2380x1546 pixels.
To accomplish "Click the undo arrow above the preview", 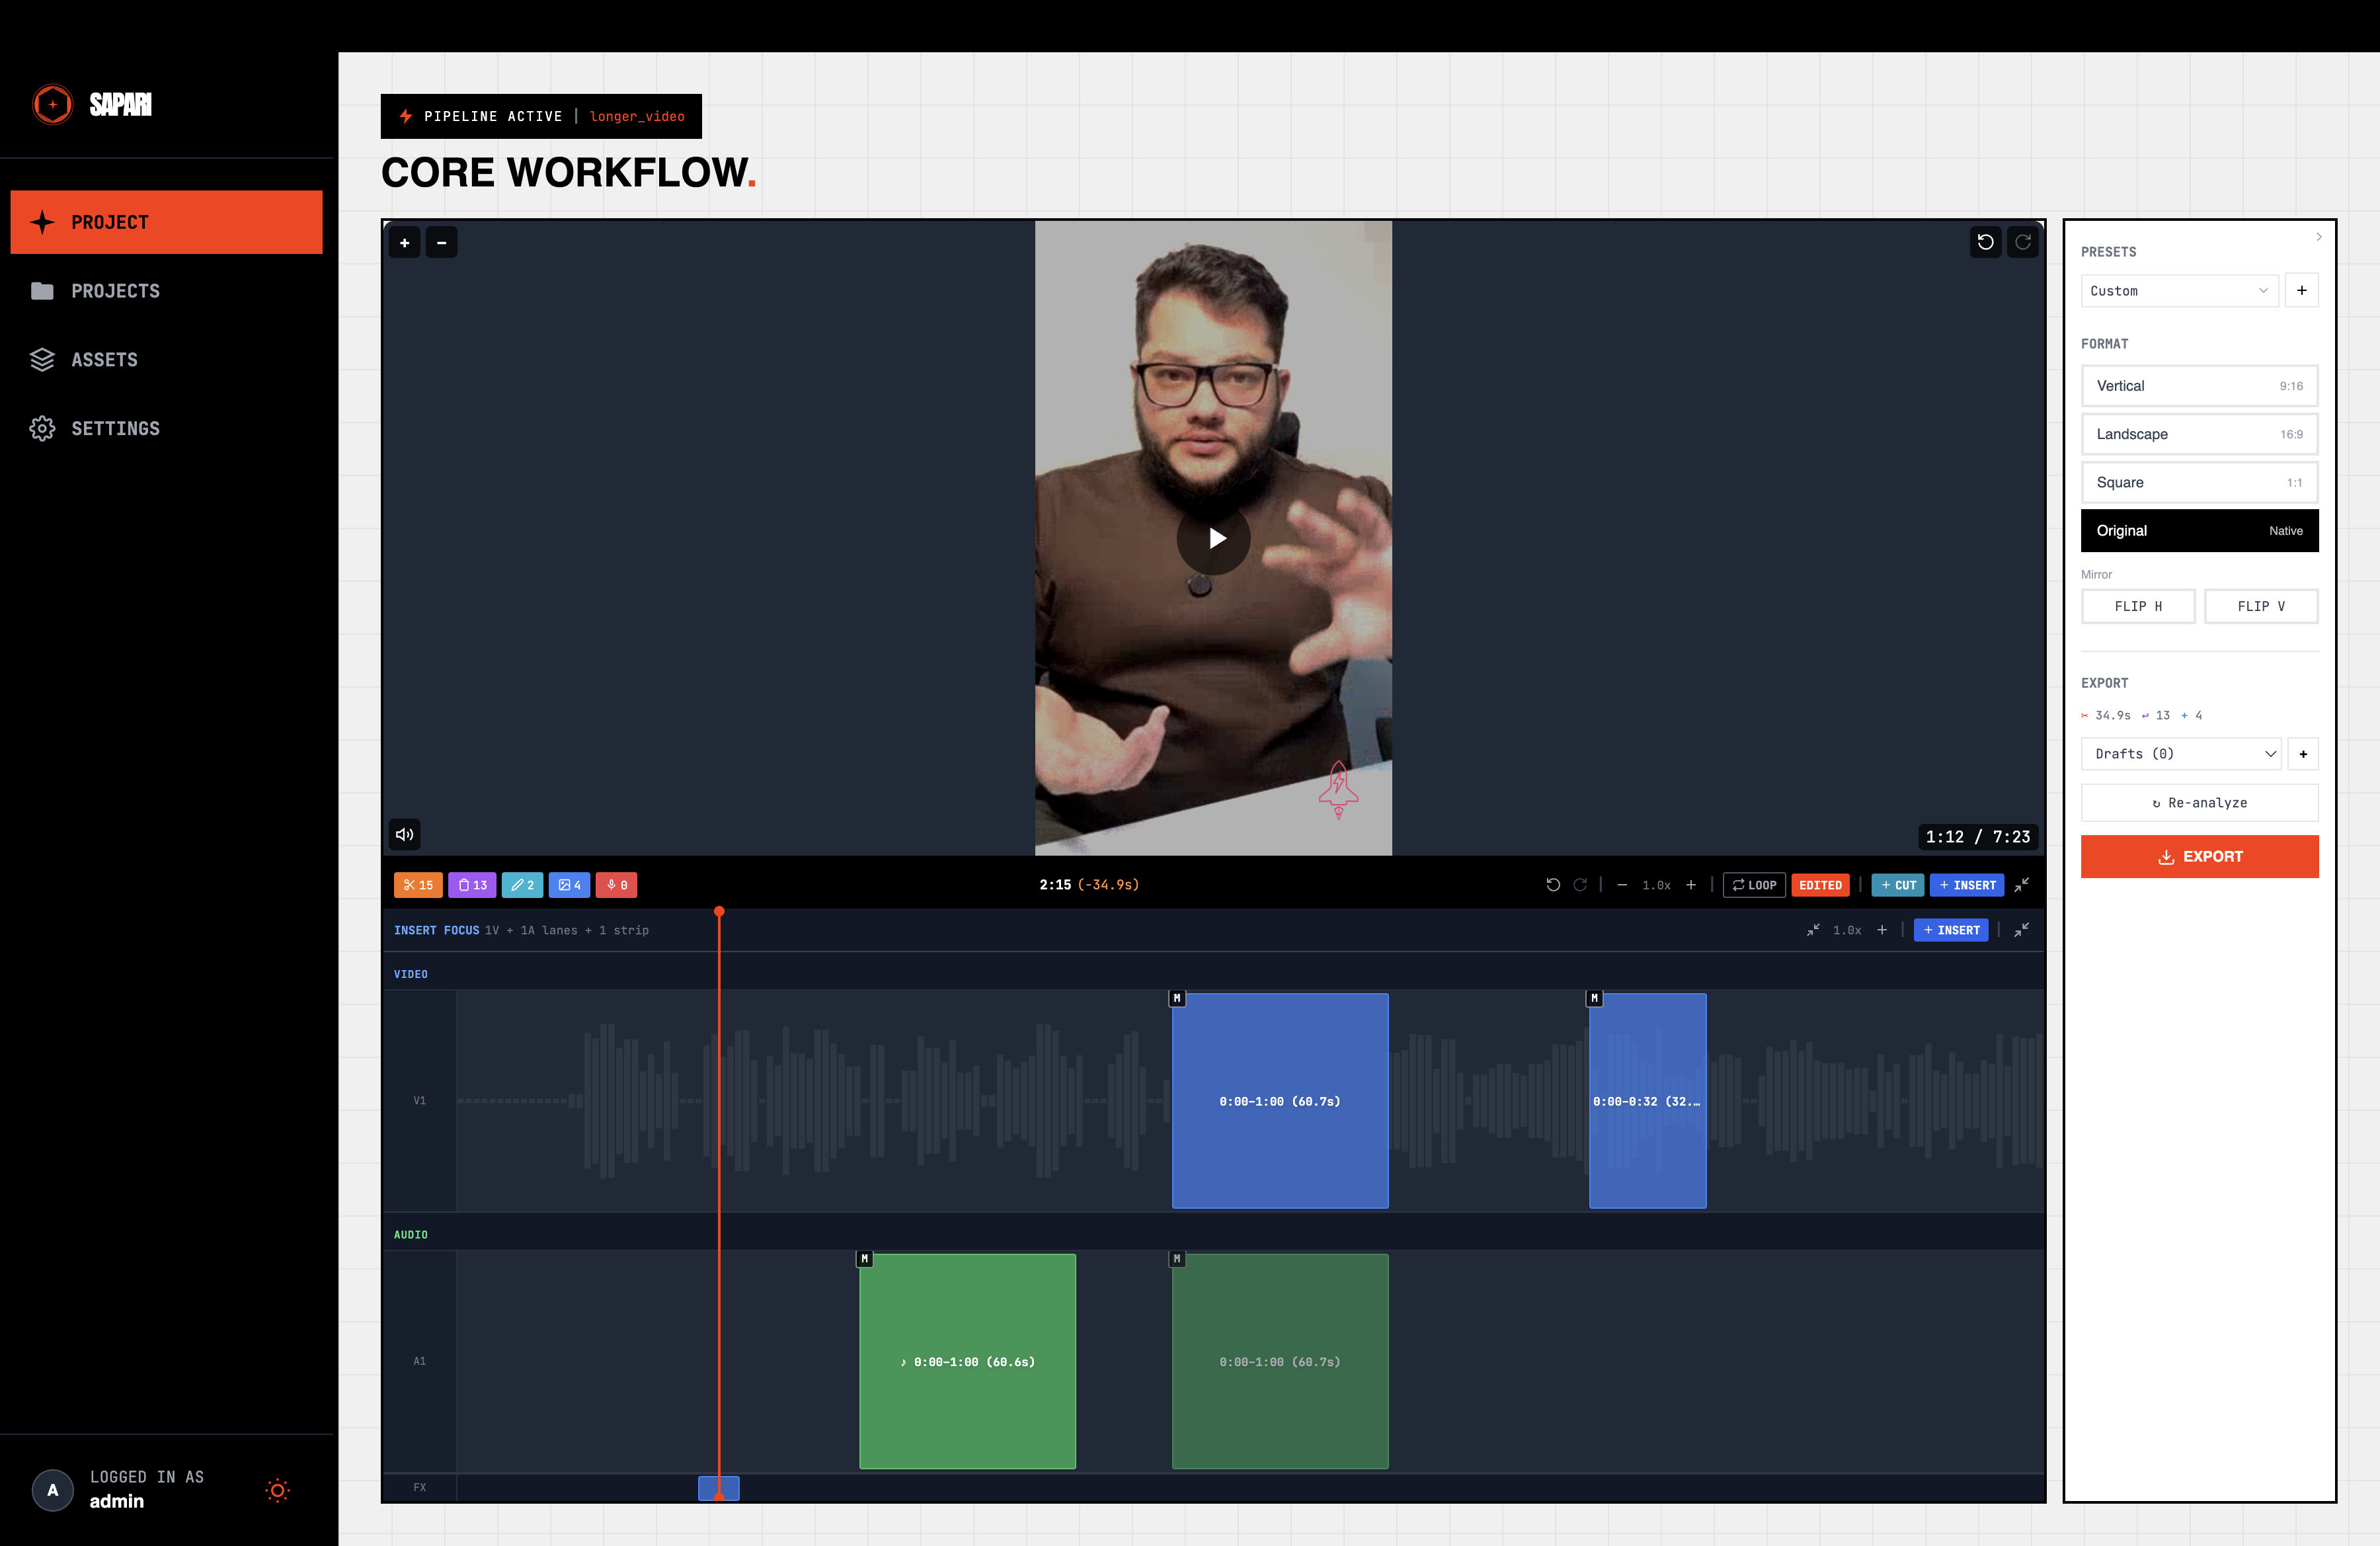I will pos(1986,242).
